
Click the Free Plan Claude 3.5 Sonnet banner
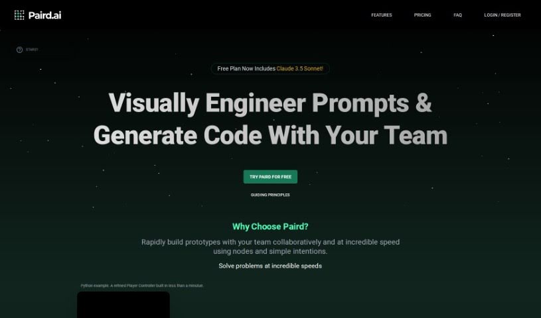coord(270,68)
